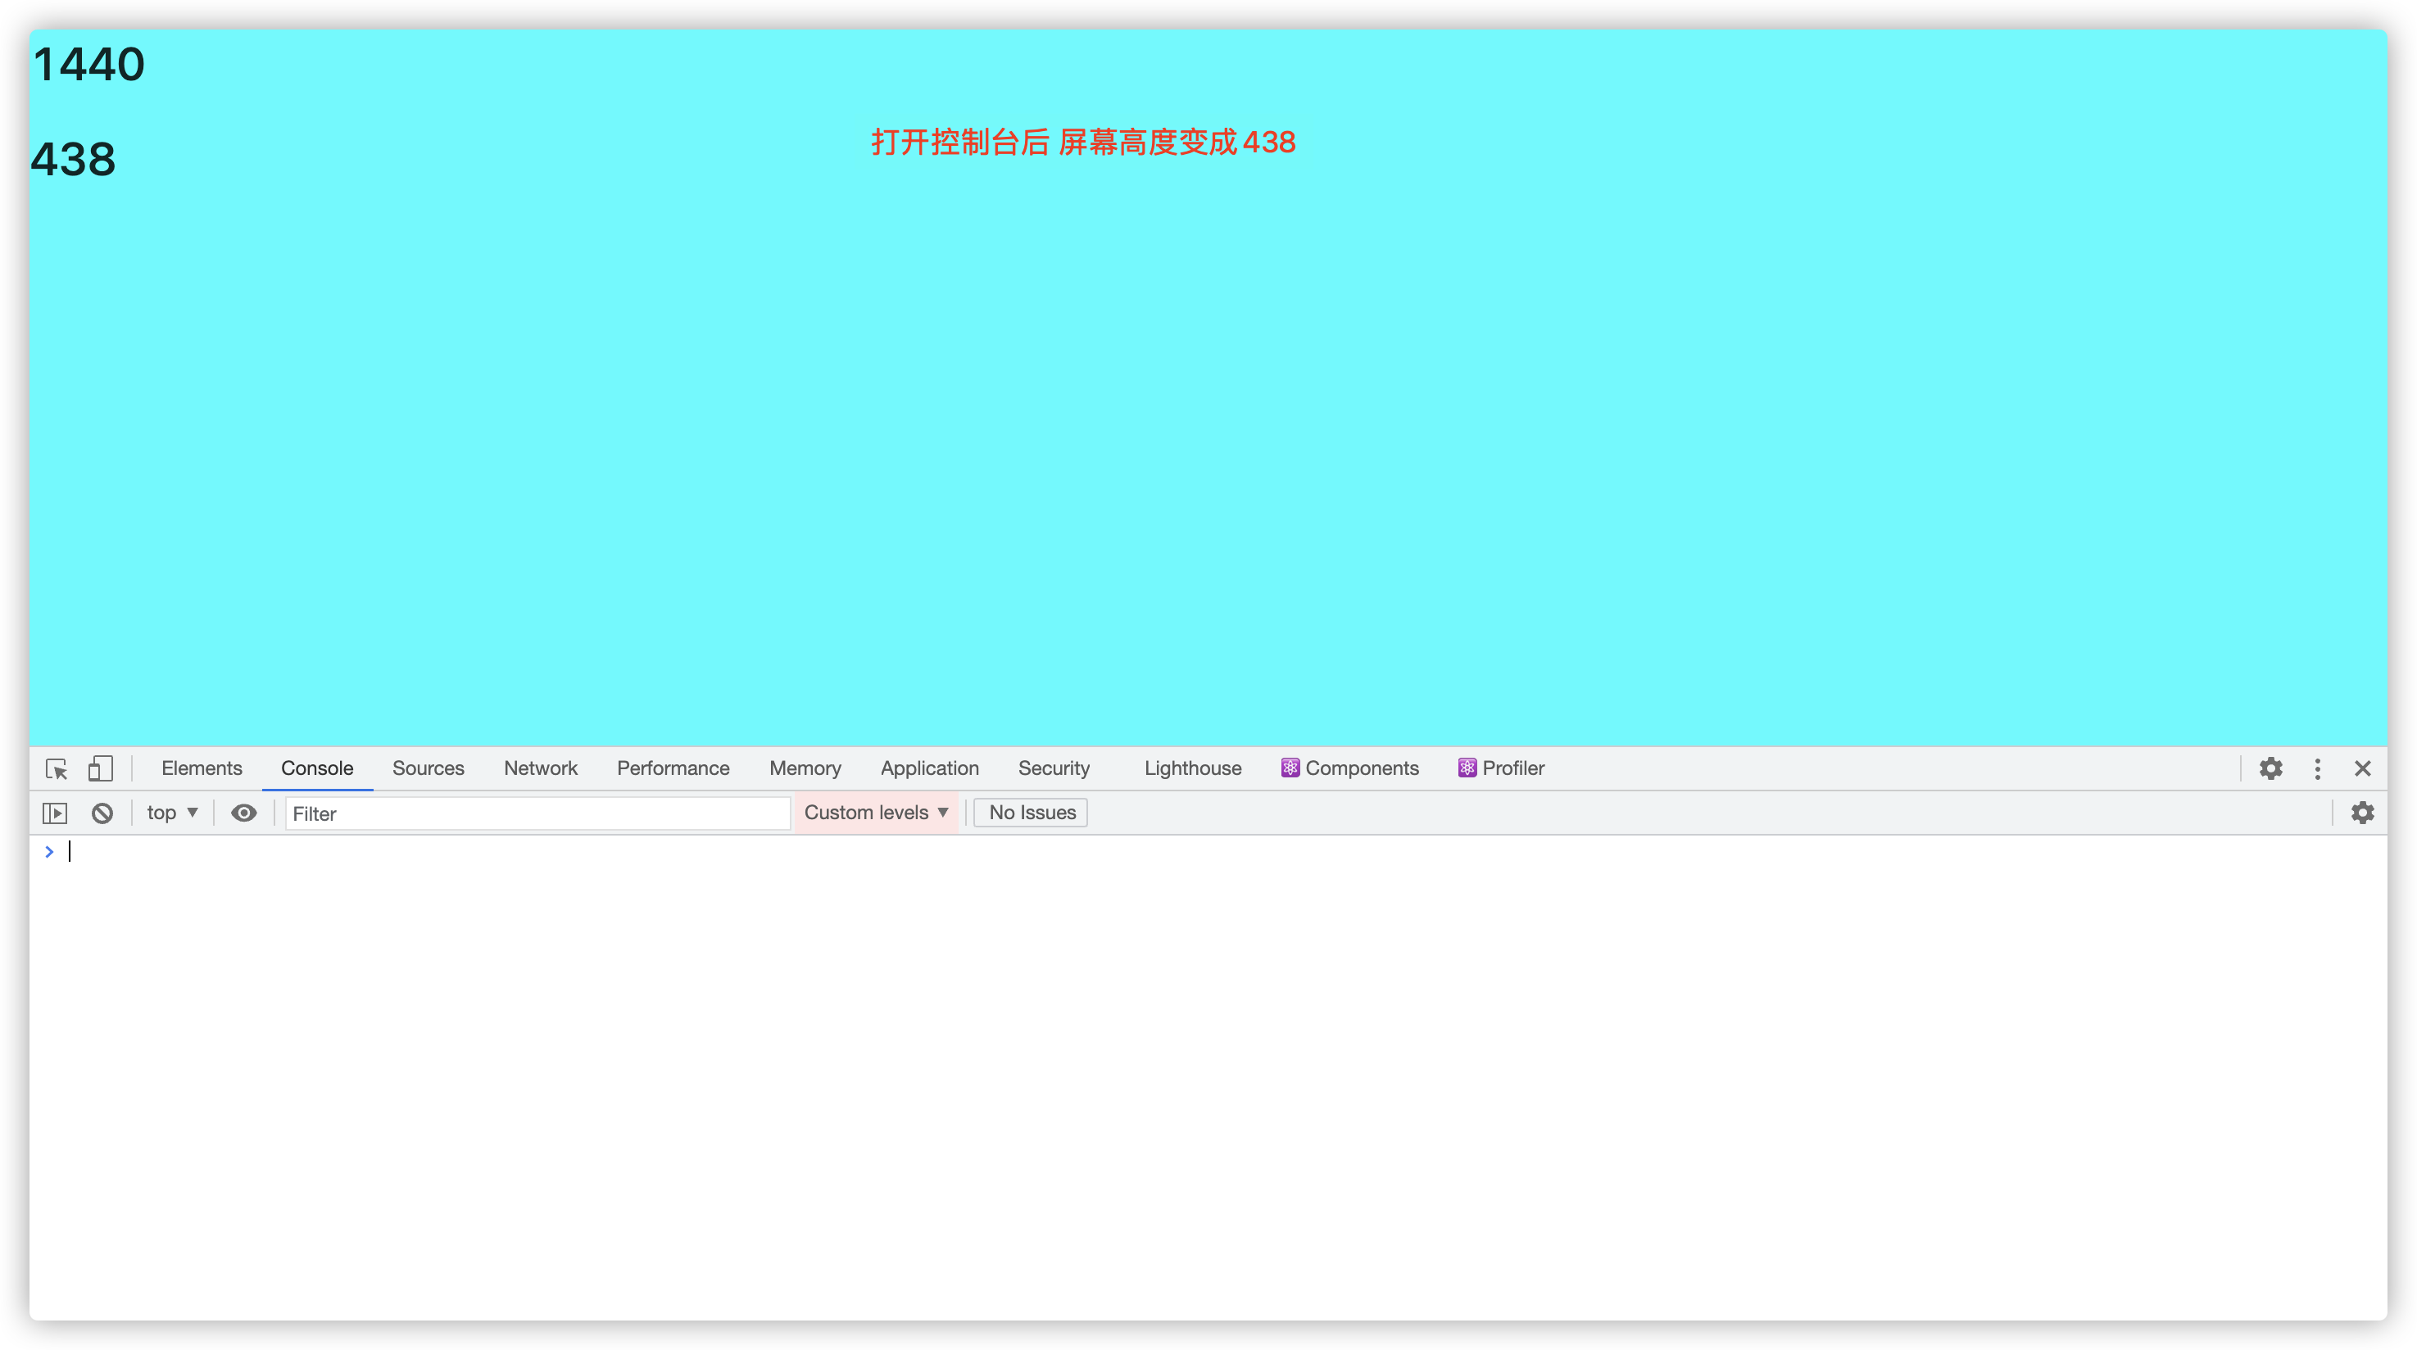The image size is (2417, 1350).
Task: Expand the top context dropdown
Action: (173, 813)
